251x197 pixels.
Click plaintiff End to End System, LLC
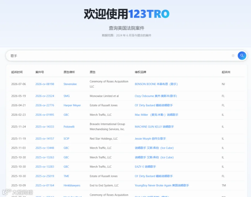click(104, 185)
